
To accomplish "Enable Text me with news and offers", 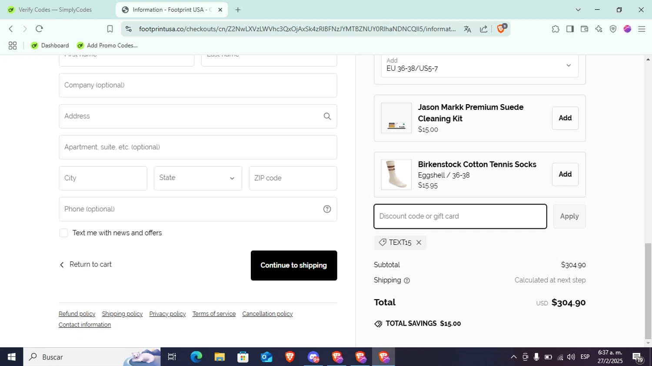I will coord(64,233).
